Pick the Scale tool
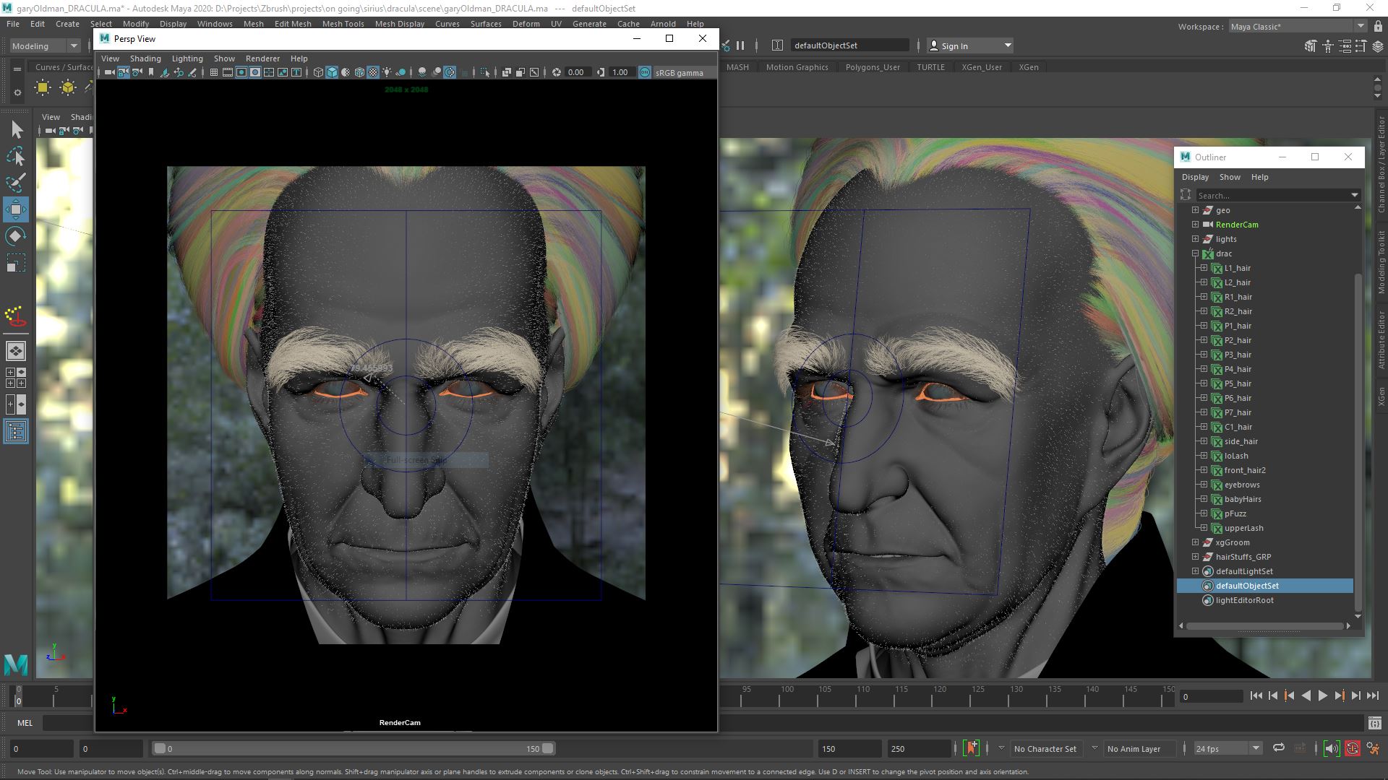Viewport: 1388px width, 780px height. (x=16, y=263)
